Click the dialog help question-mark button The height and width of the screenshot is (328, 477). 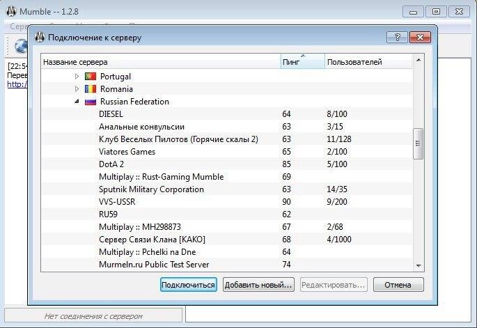click(397, 37)
